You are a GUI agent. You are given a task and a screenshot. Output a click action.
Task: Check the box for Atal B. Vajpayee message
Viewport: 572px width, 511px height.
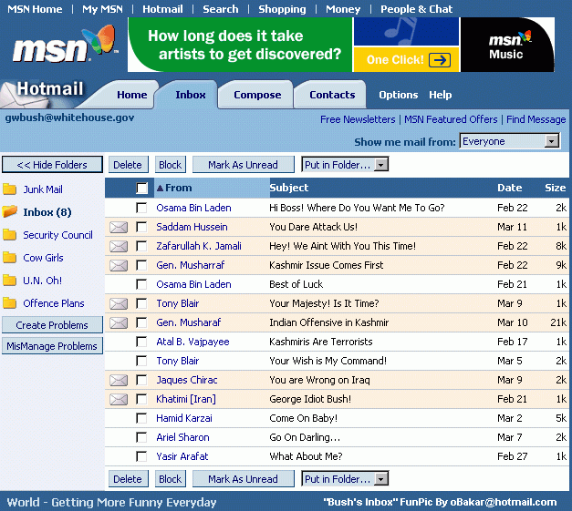(x=141, y=342)
